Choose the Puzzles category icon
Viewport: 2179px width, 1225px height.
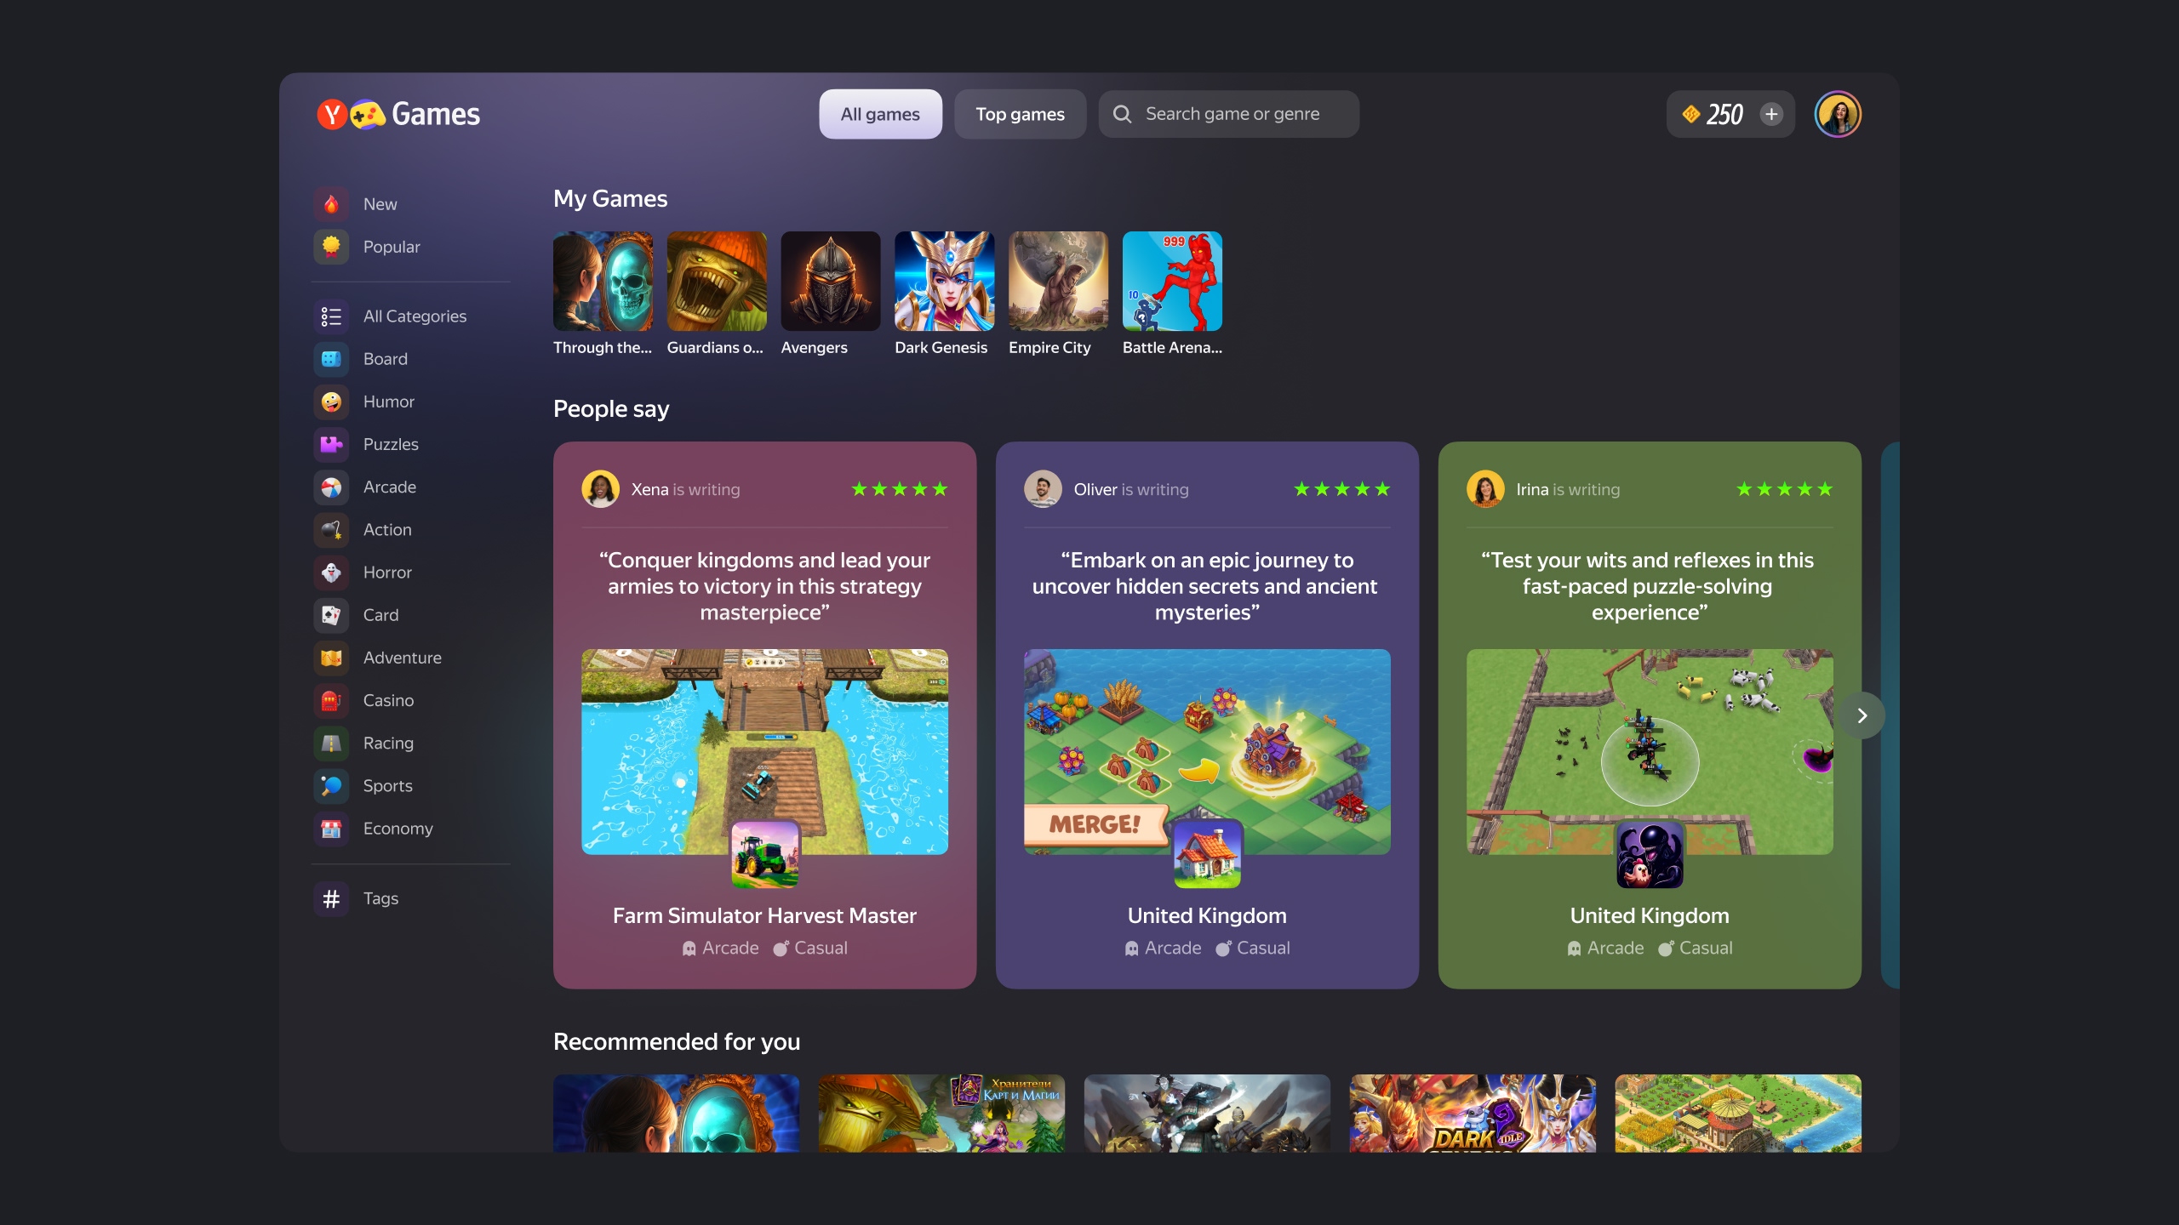331,444
